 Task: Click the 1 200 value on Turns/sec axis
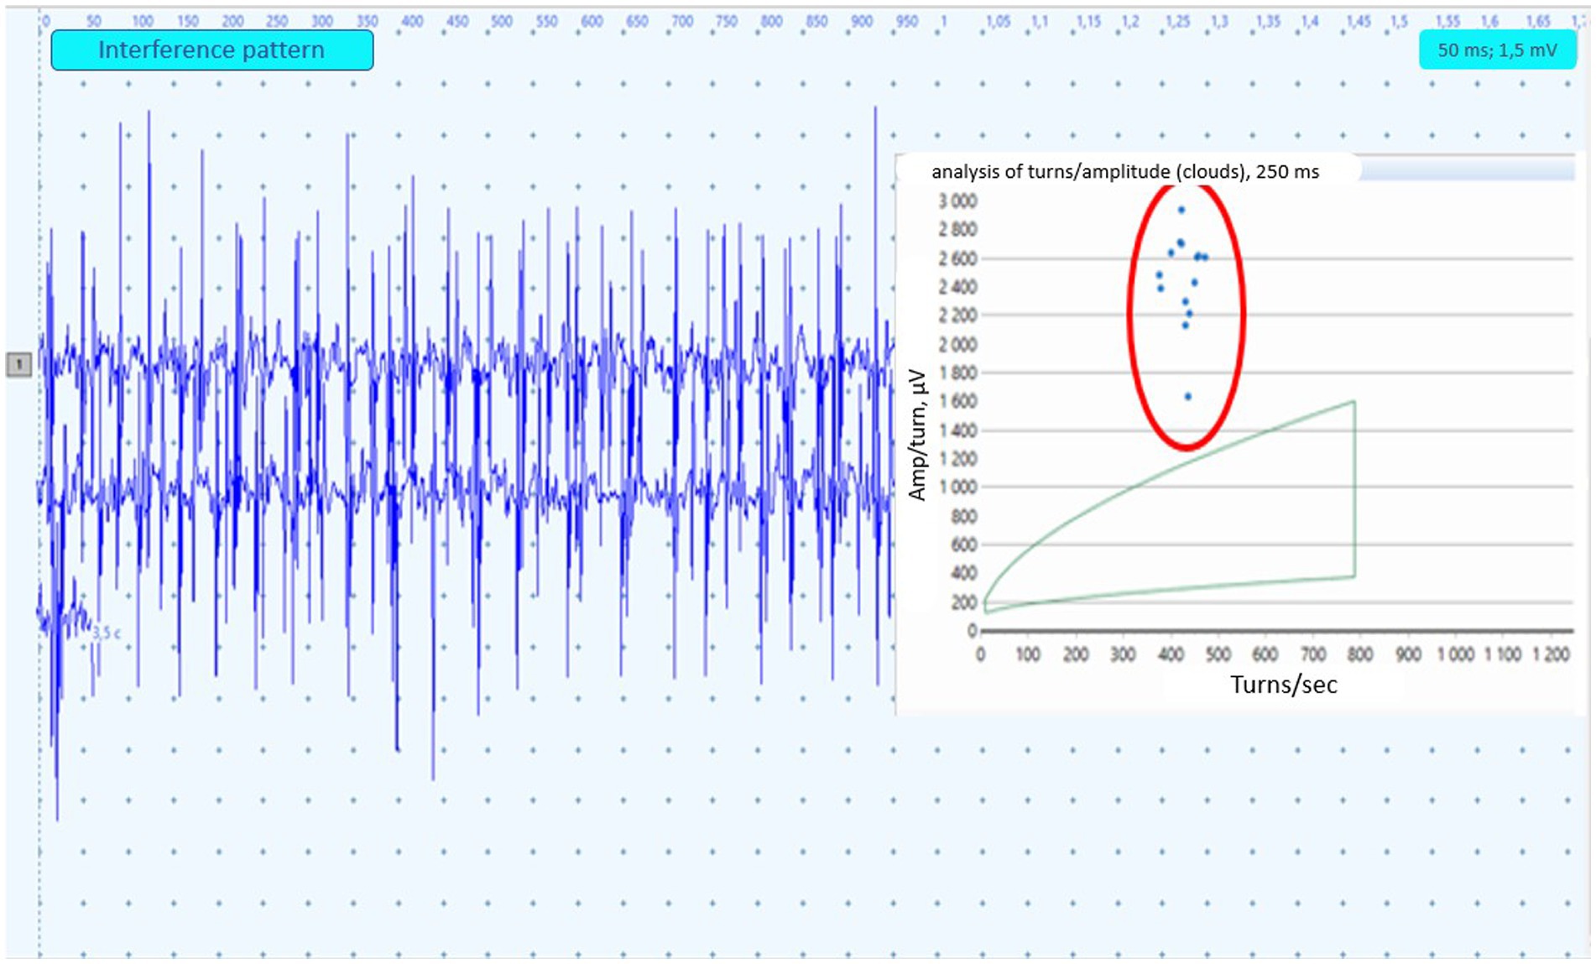[1551, 654]
